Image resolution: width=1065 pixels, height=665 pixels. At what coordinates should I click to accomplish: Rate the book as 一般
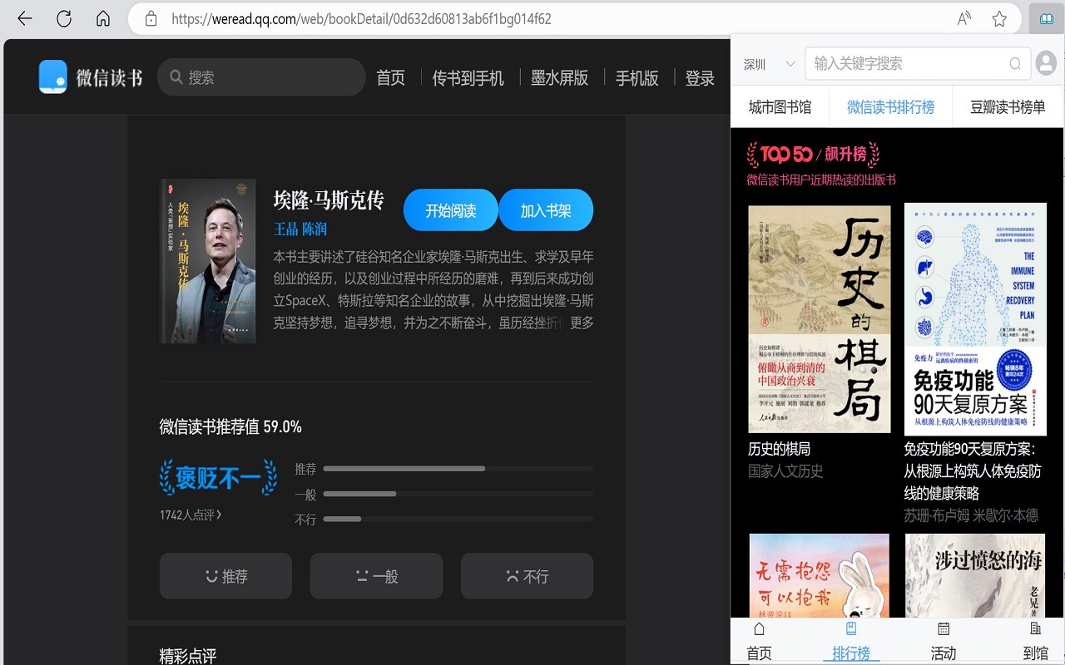point(376,576)
